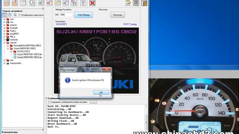Collapse the 'Suzuki MB91F061 OBD2' folder node
239x134 pixels.
click(8, 48)
